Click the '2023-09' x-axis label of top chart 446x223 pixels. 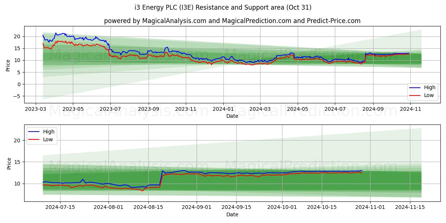(148, 109)
